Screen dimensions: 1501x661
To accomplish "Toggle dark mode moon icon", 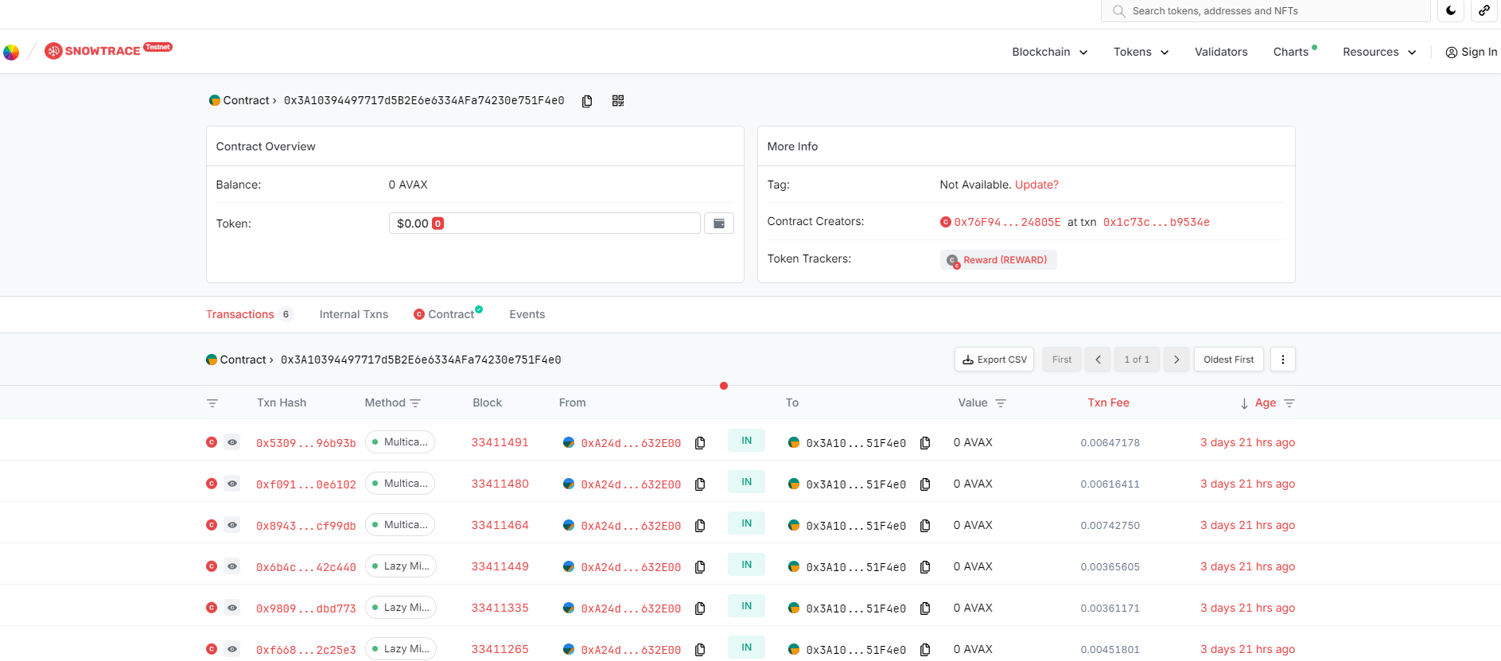I will click(x=1451, y=10).
